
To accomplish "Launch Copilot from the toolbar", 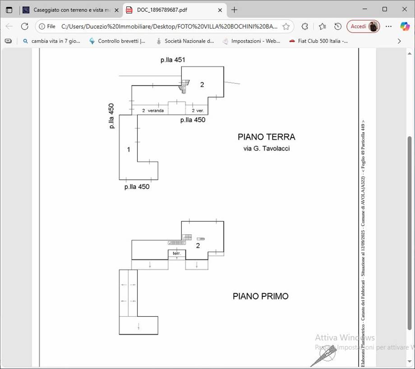I will point(405,26).
